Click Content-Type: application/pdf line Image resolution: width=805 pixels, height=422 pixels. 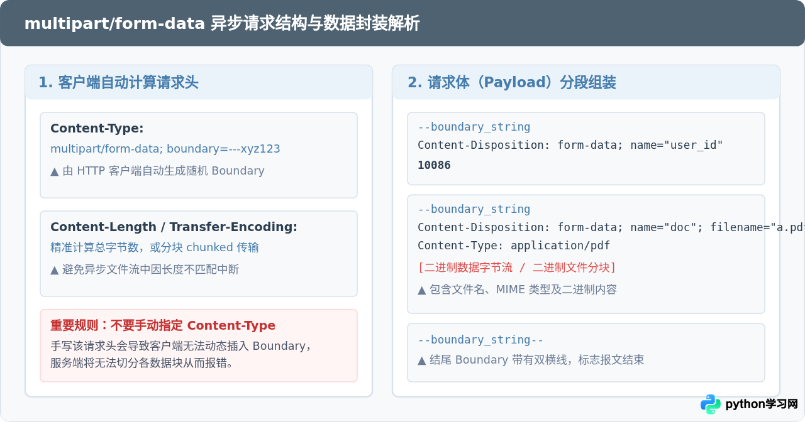[x=514, y=246]
